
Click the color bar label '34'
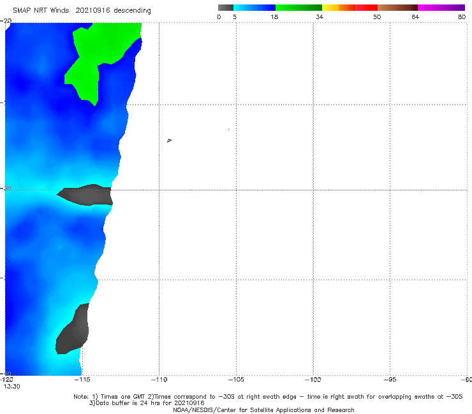(x=320, y=17)
